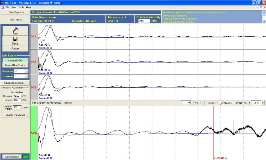Click the 'Diameter: 400 mm' text
The height and width of the screenshot is (160, 266).
coord(83,21)
